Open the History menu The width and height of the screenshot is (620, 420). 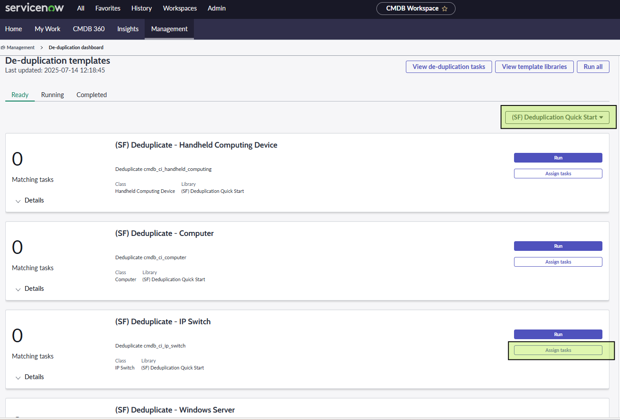[142, 8]
